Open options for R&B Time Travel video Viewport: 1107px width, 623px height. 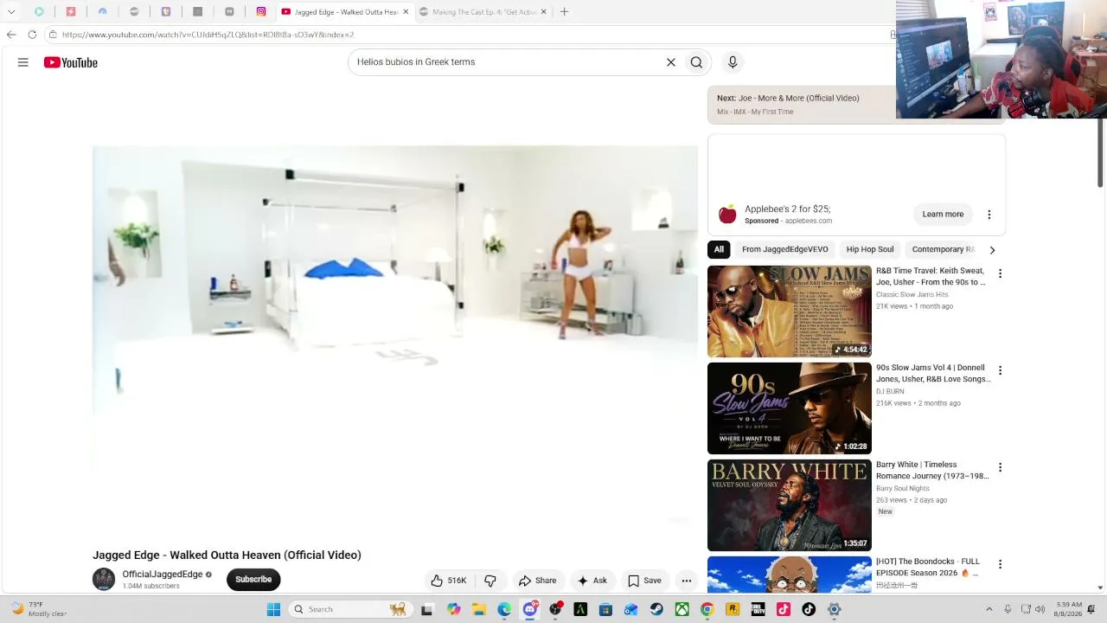(1000, 273)
